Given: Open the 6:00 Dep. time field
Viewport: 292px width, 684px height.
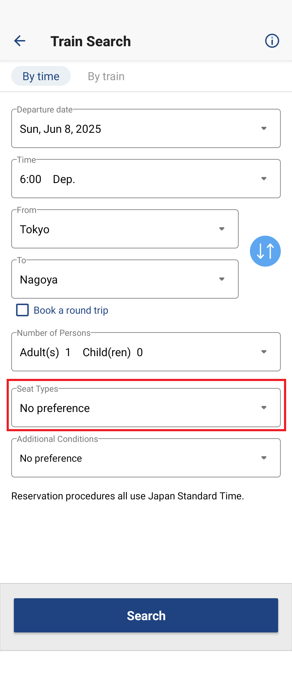Looking at the screenshot, I should (x=146, y=179).
